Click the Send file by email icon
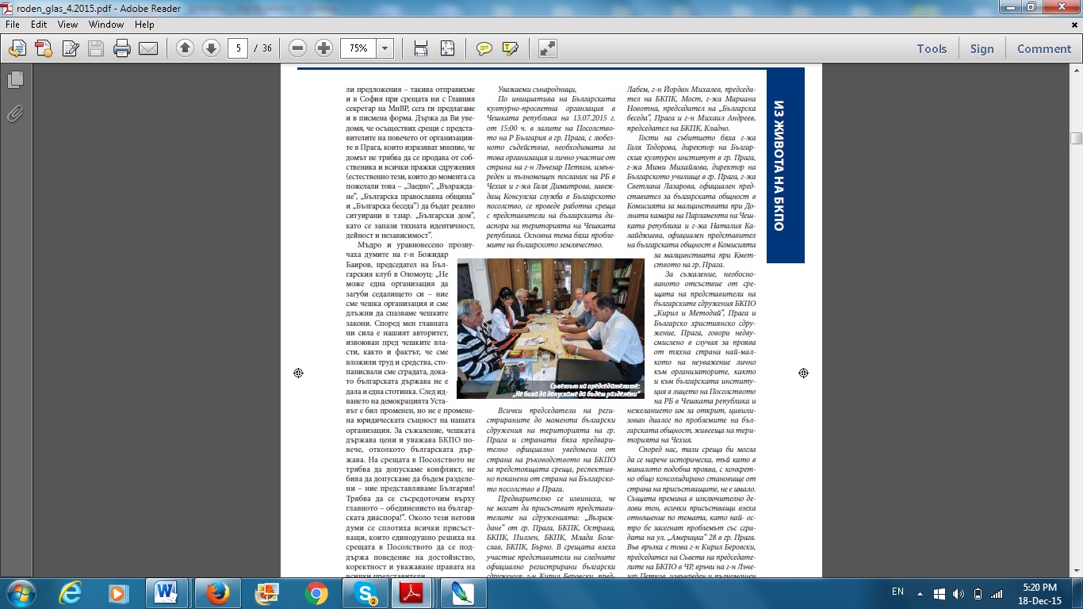The width and height of the screenshot is (1083, 609). tap(148, 48)
